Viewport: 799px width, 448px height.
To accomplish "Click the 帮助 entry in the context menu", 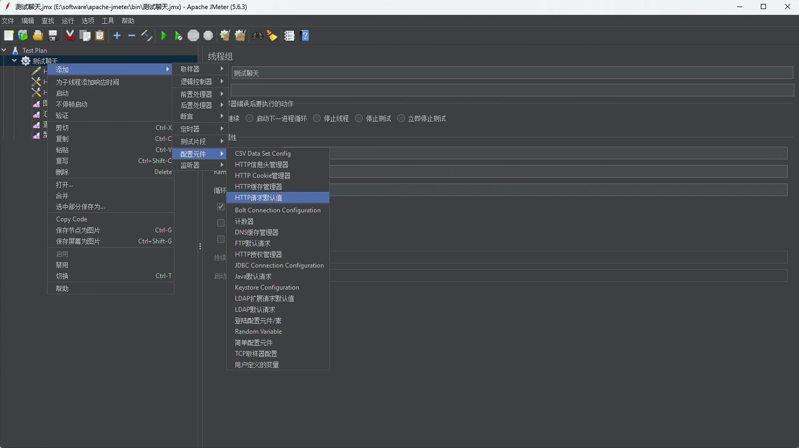I will (x=62, y=288).
